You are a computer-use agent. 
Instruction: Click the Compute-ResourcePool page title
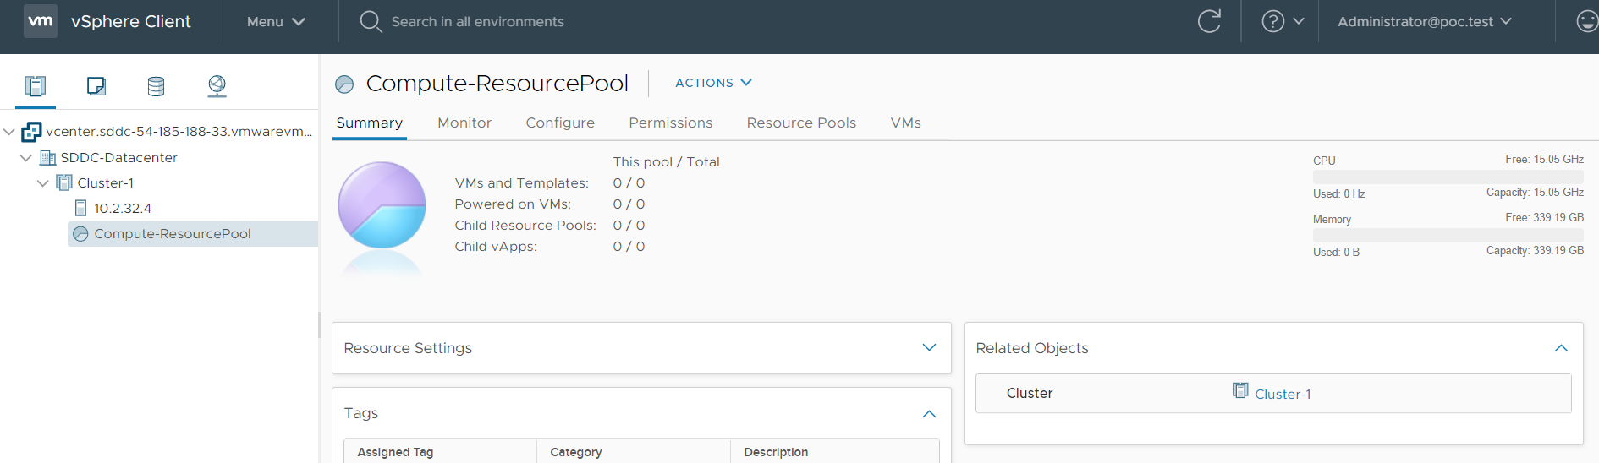(497, 83)
